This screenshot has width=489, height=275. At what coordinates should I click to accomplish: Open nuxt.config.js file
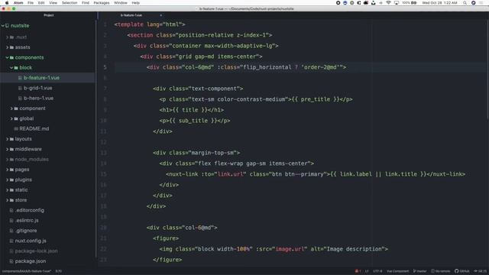tap(31, 241)
